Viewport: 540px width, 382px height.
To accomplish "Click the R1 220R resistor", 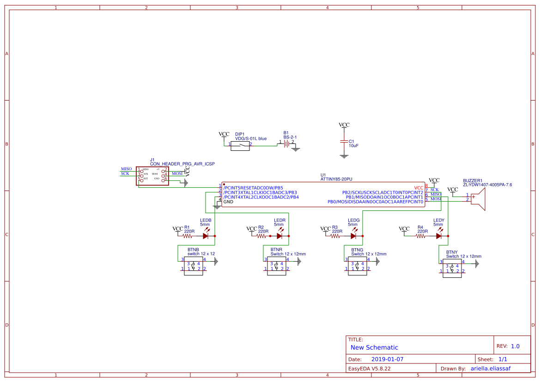I will (x=188, y=236).
